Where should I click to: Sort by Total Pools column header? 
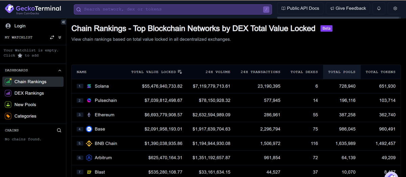click(x=342, y=72)
